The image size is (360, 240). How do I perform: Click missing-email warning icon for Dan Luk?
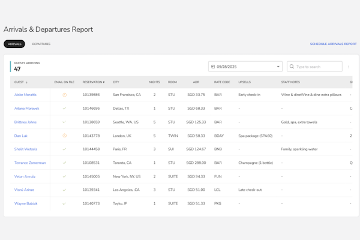coord(64,136)
